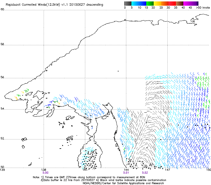This screenshot has height=185, width=211.
Task: Click the dark purple 45–50 knots legend segment
Action: 194,3
